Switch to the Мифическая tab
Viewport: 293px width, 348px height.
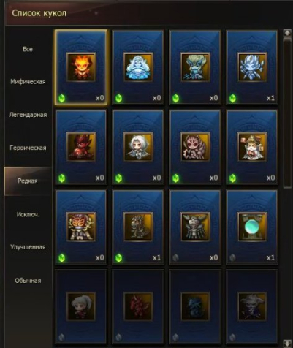[x=28, y=82]
